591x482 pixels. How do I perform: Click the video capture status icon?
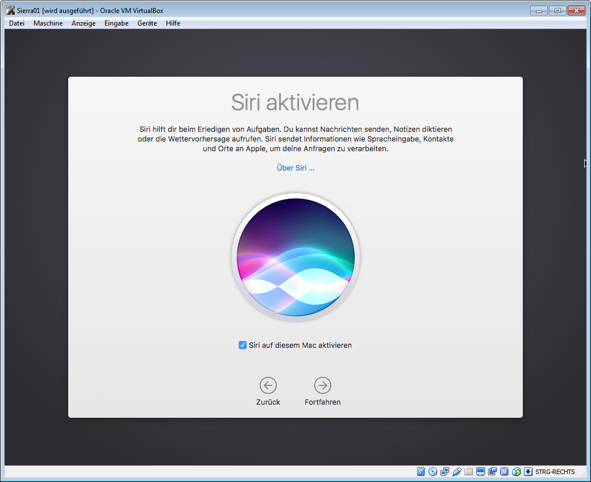pyautogui.click(x=493, y=472)
